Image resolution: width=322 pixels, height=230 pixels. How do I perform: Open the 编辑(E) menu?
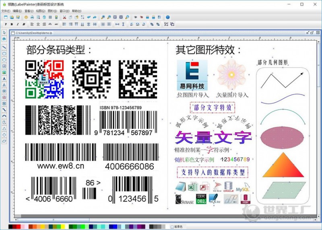coord(17,11)
